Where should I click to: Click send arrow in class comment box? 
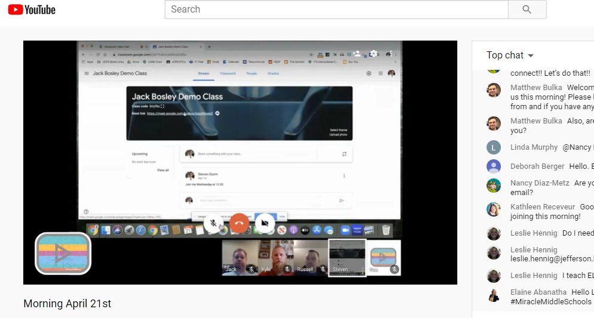341,200
